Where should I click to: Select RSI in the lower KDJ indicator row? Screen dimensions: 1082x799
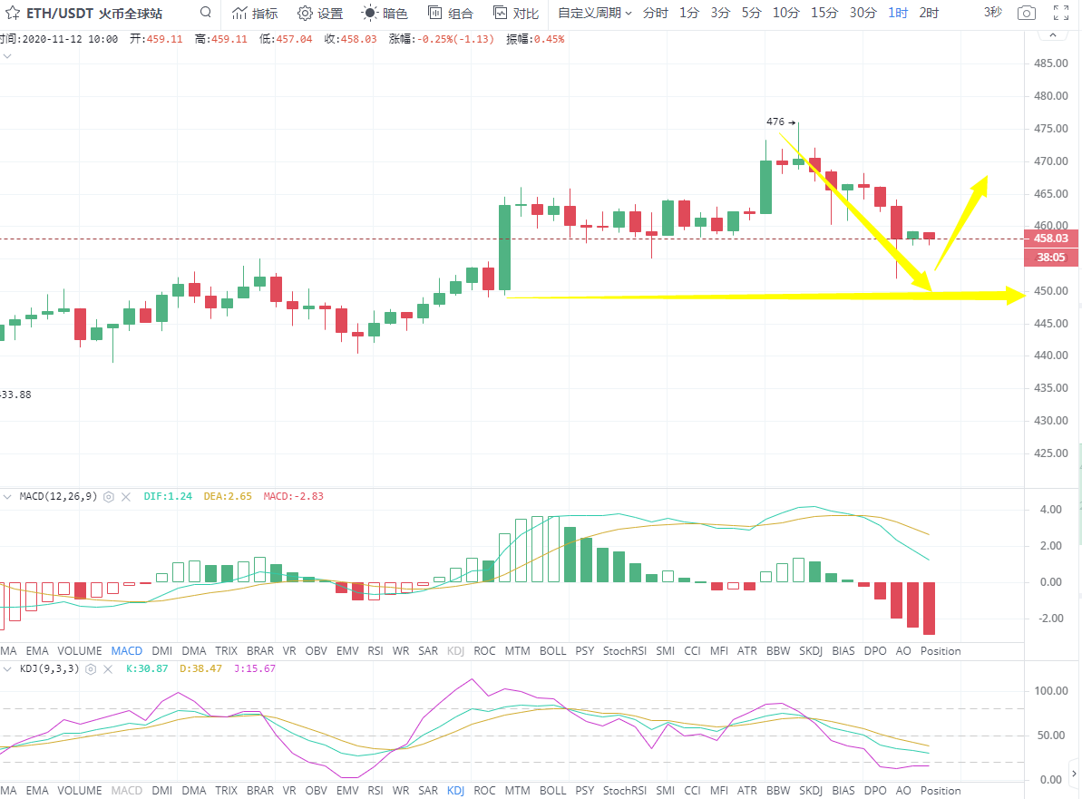pyautogui.click(x=375, y=791)
